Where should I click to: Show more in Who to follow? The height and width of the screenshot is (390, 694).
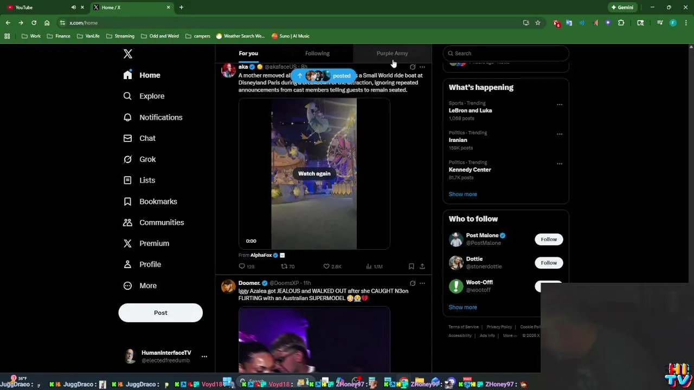(x=462, y=307)
